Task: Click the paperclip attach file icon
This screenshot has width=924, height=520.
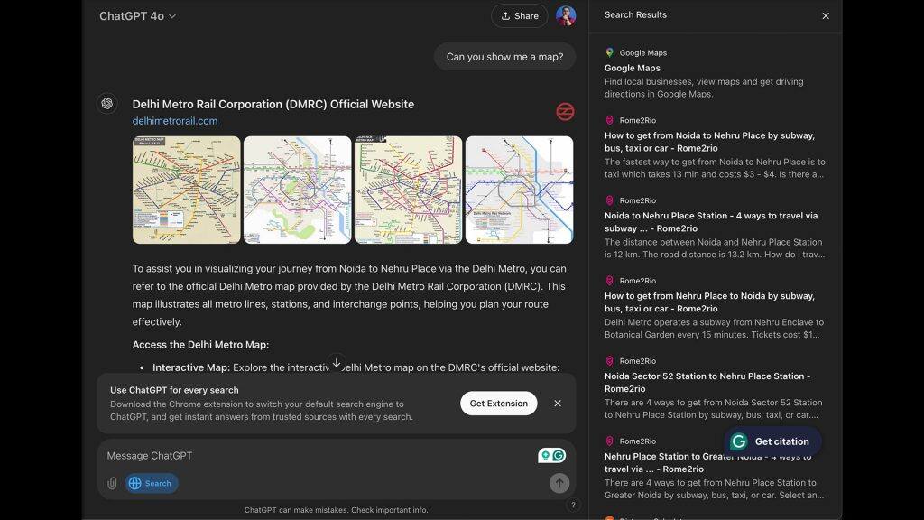Action: pos(112,484)
